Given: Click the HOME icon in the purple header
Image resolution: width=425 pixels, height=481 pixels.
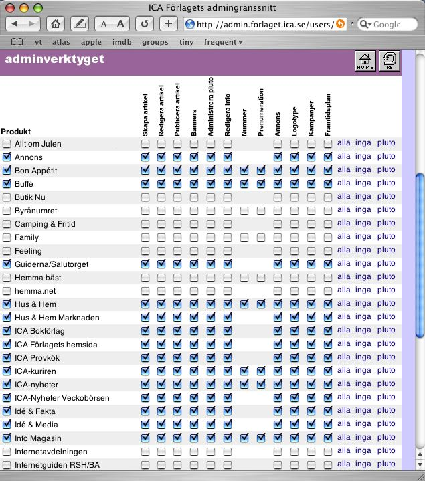Looking at the screenshot, I should tap(365, 60).
